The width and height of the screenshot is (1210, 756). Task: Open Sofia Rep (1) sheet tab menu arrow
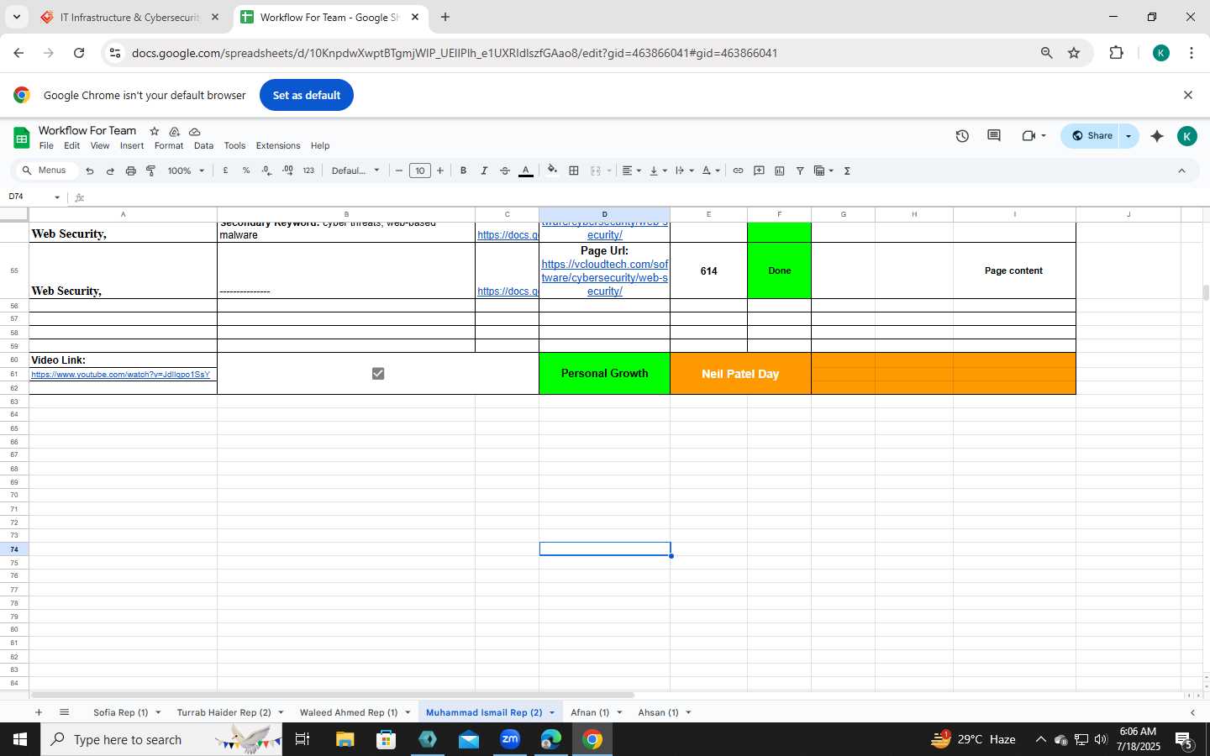click(157, 712)
